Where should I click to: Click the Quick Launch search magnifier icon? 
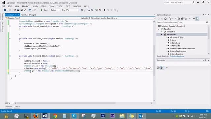click(x=193, y=2)
